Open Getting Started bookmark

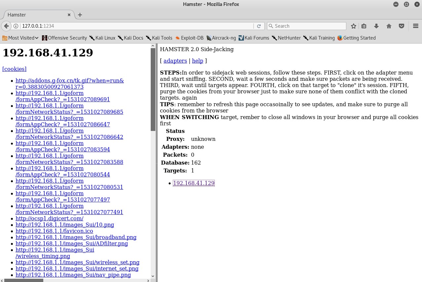click(x=357, y=38)
